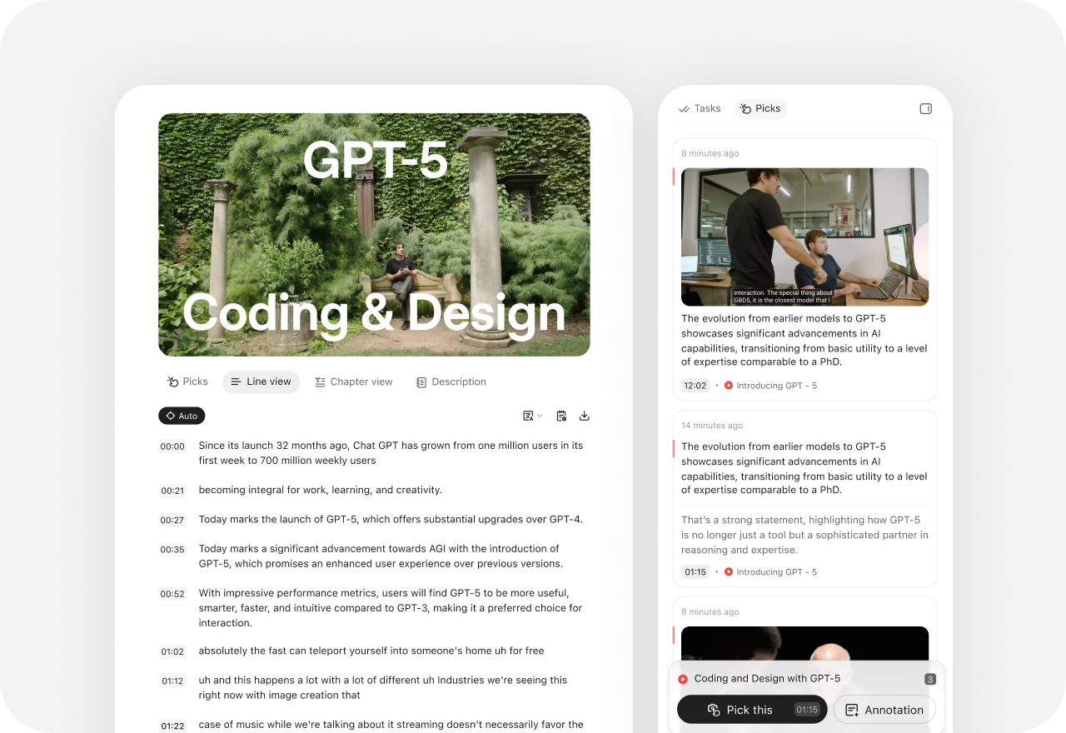The height and width of the screenshot is (733, 1066).
Task: Select the line "becoming integral for work, learning, and creativity."
Action: 321,490
